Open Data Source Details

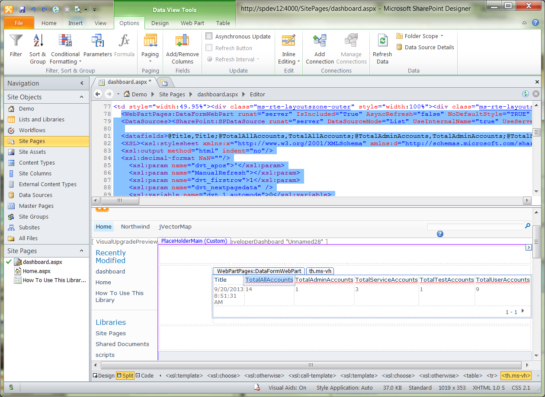pos(425,47)
